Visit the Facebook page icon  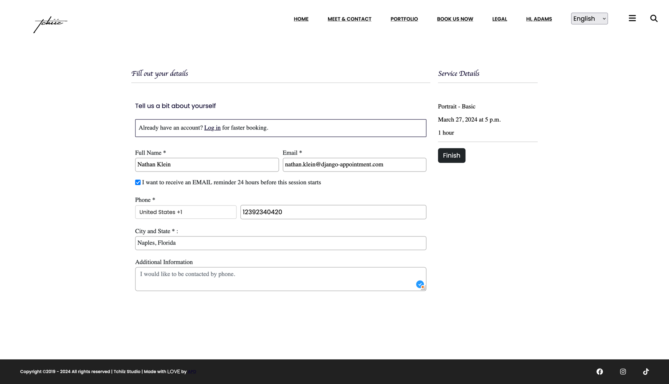[x=600, y=372]
